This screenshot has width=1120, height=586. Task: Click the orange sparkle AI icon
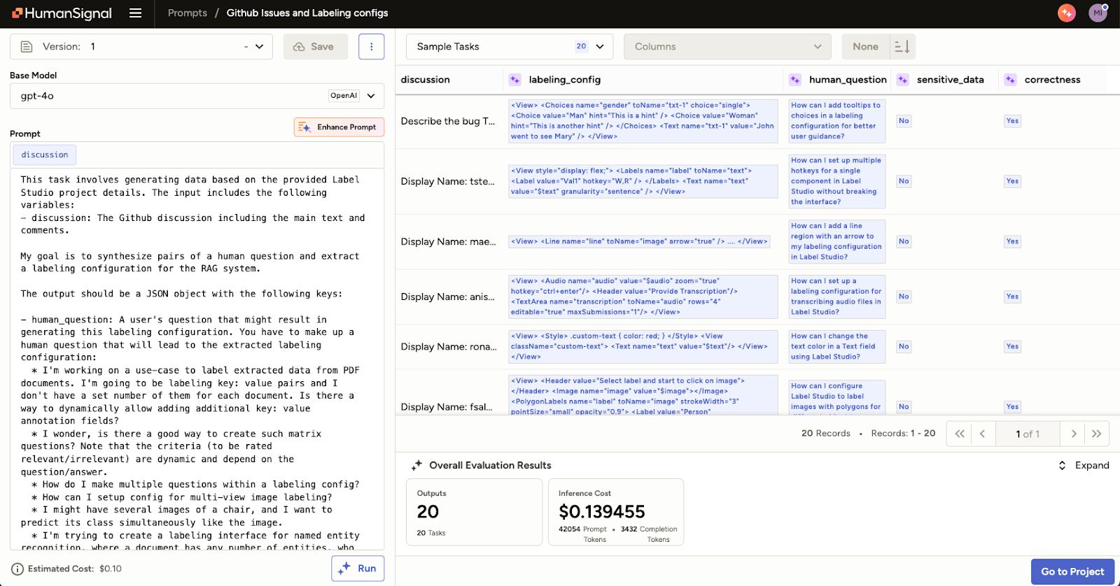pos(1066,13)
